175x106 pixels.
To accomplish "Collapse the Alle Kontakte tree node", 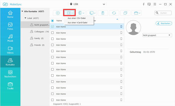I will pos(22,11).
